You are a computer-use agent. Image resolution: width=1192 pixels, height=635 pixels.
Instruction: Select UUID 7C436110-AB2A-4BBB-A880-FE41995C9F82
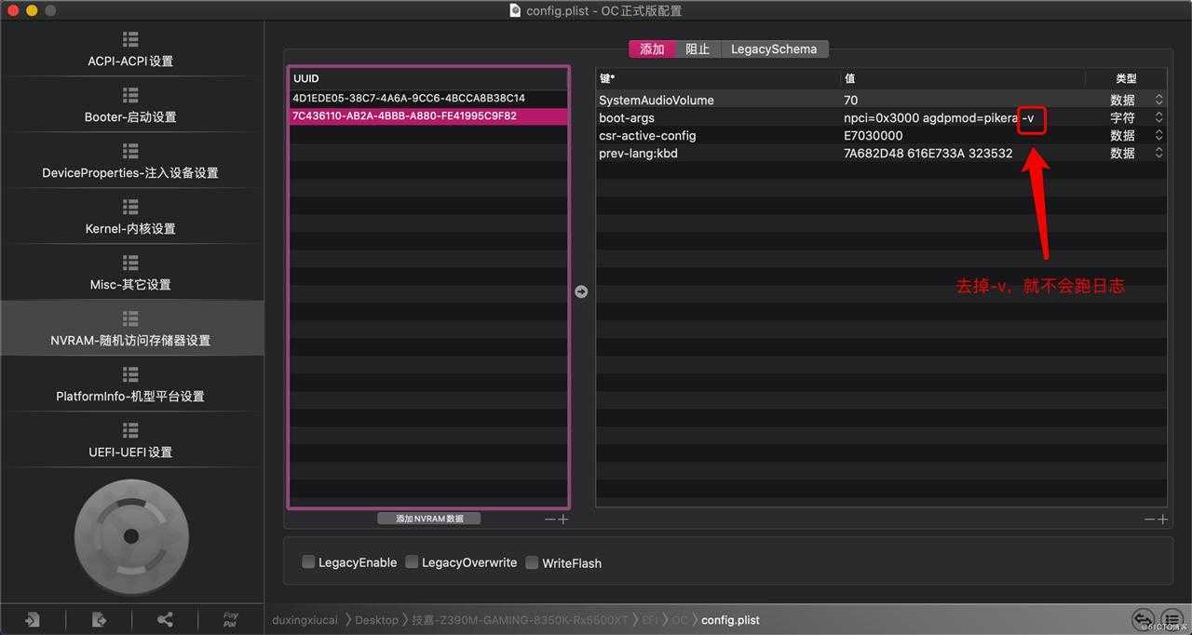(x=428, y=116)
